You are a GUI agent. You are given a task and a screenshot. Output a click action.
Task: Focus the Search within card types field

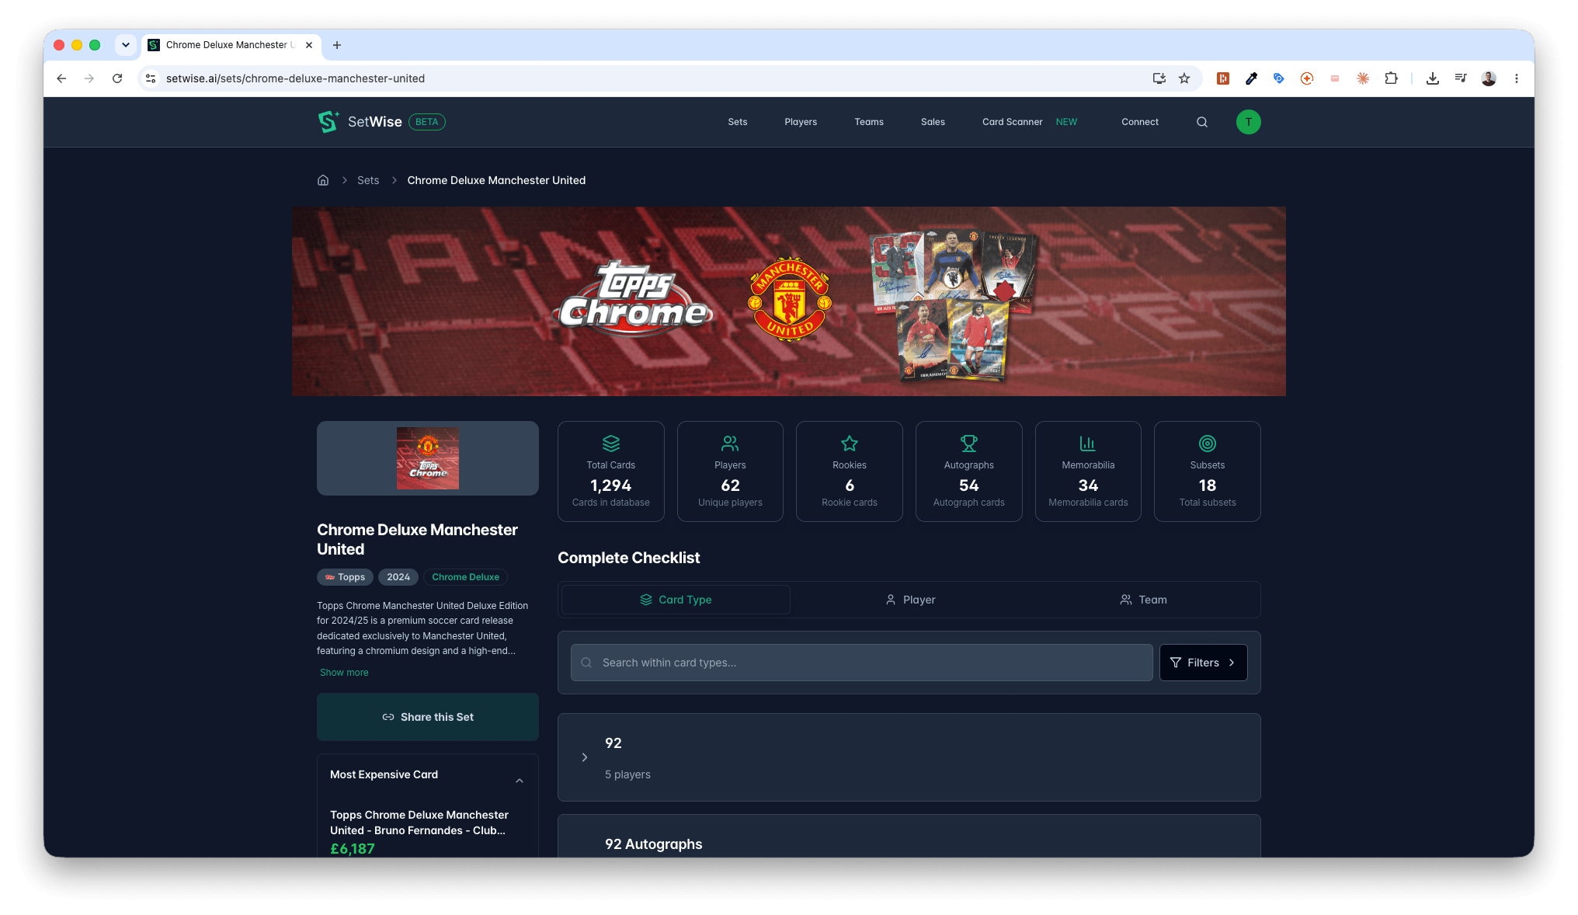862,663
